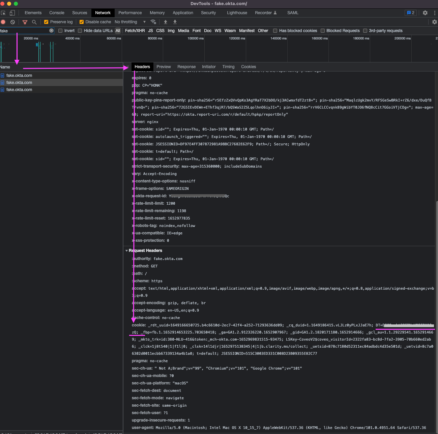The width and height of the screenshot is (438, 434).
Task: Select the inspect element cursor tool
Action: (x=4, y=12)
